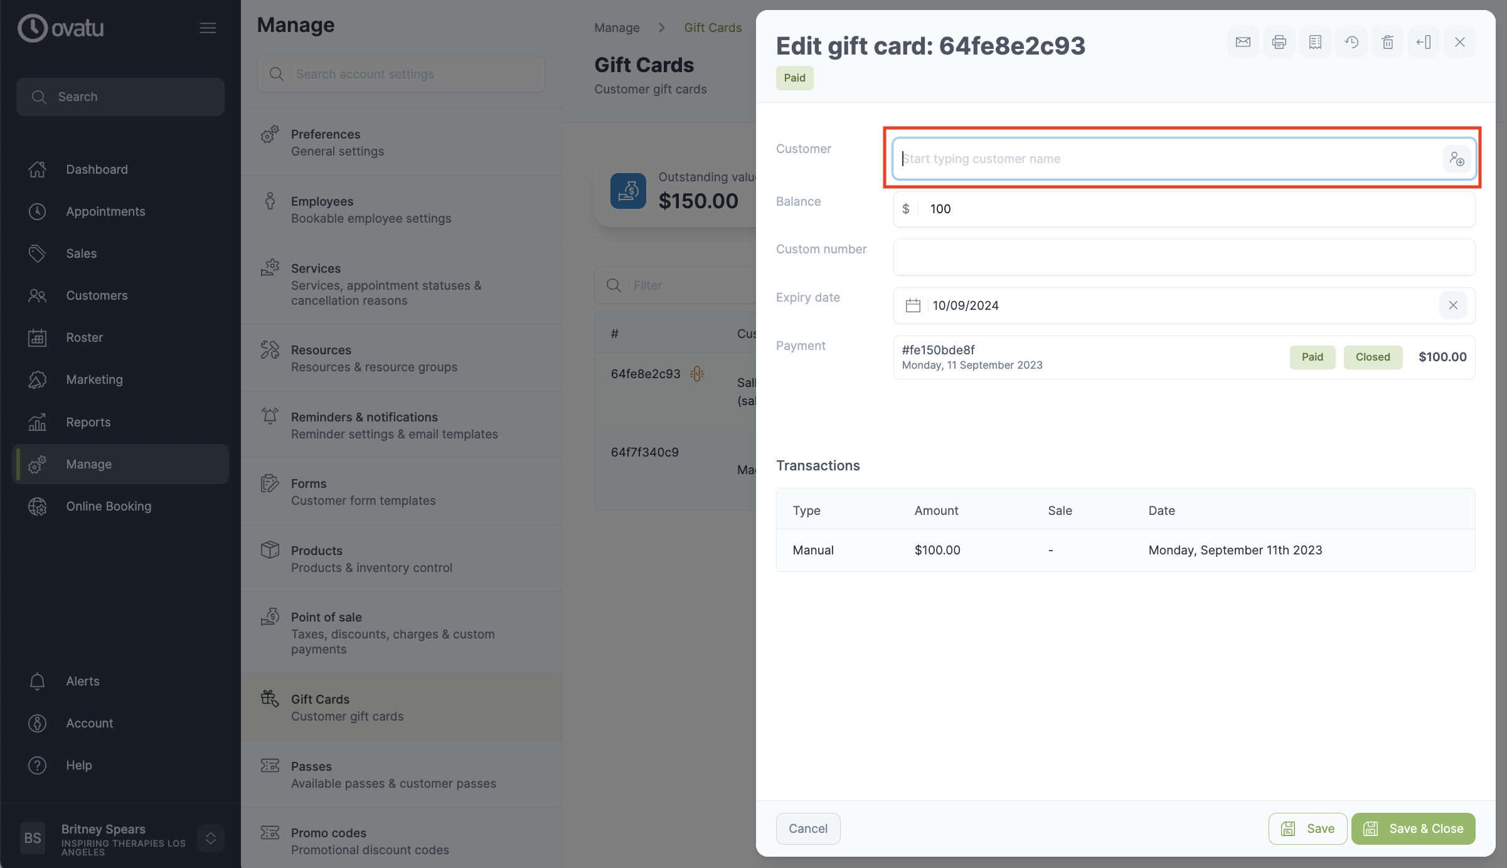
Task: Clear the expiry date value
Action: pyautogui.click(x=1454, y=305)
